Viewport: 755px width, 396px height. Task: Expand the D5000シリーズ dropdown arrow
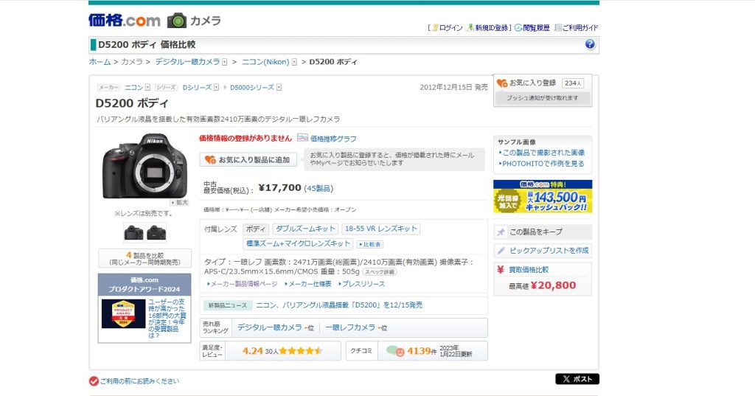[279, 87]
